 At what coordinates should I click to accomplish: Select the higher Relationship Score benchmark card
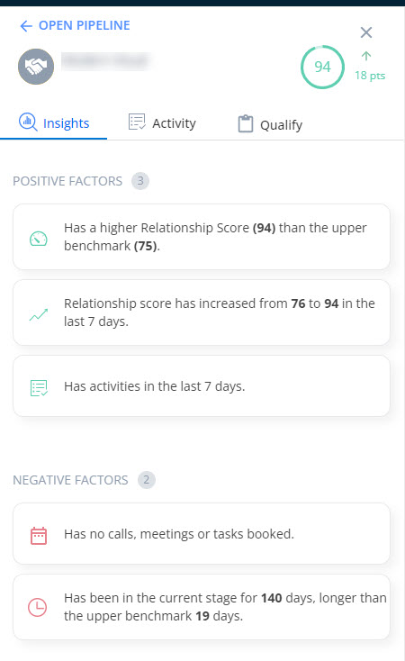[x=202, y=237]
